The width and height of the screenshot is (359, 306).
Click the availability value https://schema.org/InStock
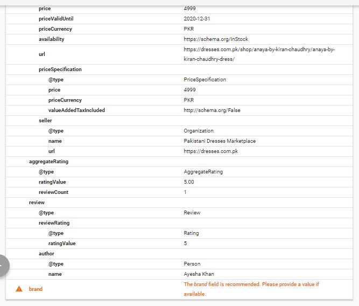click(x=216, y=39)
